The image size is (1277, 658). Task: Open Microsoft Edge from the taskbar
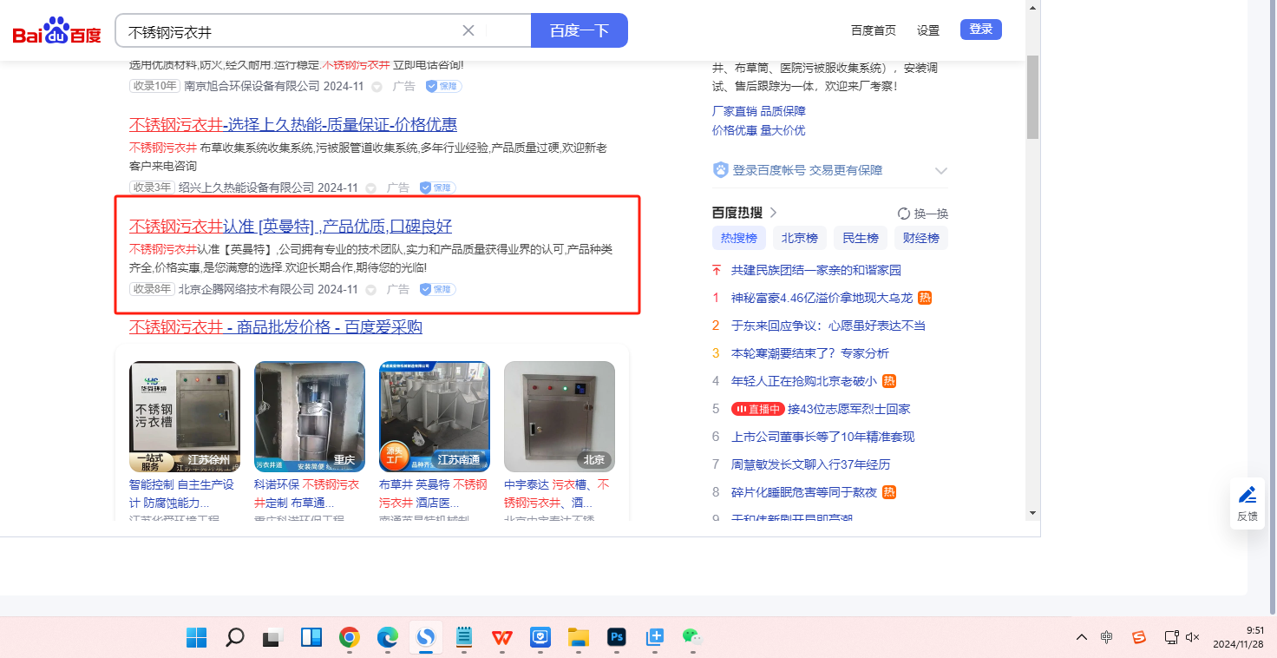click(388, 638)
